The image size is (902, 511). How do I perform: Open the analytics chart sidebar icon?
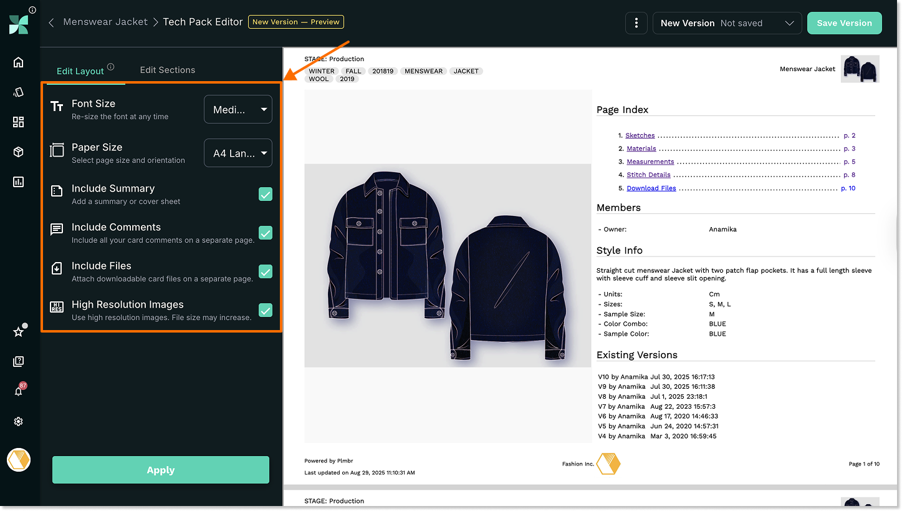[18, 182]
